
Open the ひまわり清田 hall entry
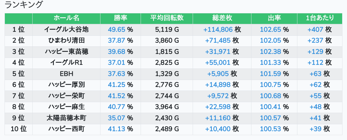66,41
